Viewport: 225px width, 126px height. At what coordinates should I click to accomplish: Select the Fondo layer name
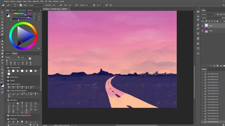[x=211, y=31]
